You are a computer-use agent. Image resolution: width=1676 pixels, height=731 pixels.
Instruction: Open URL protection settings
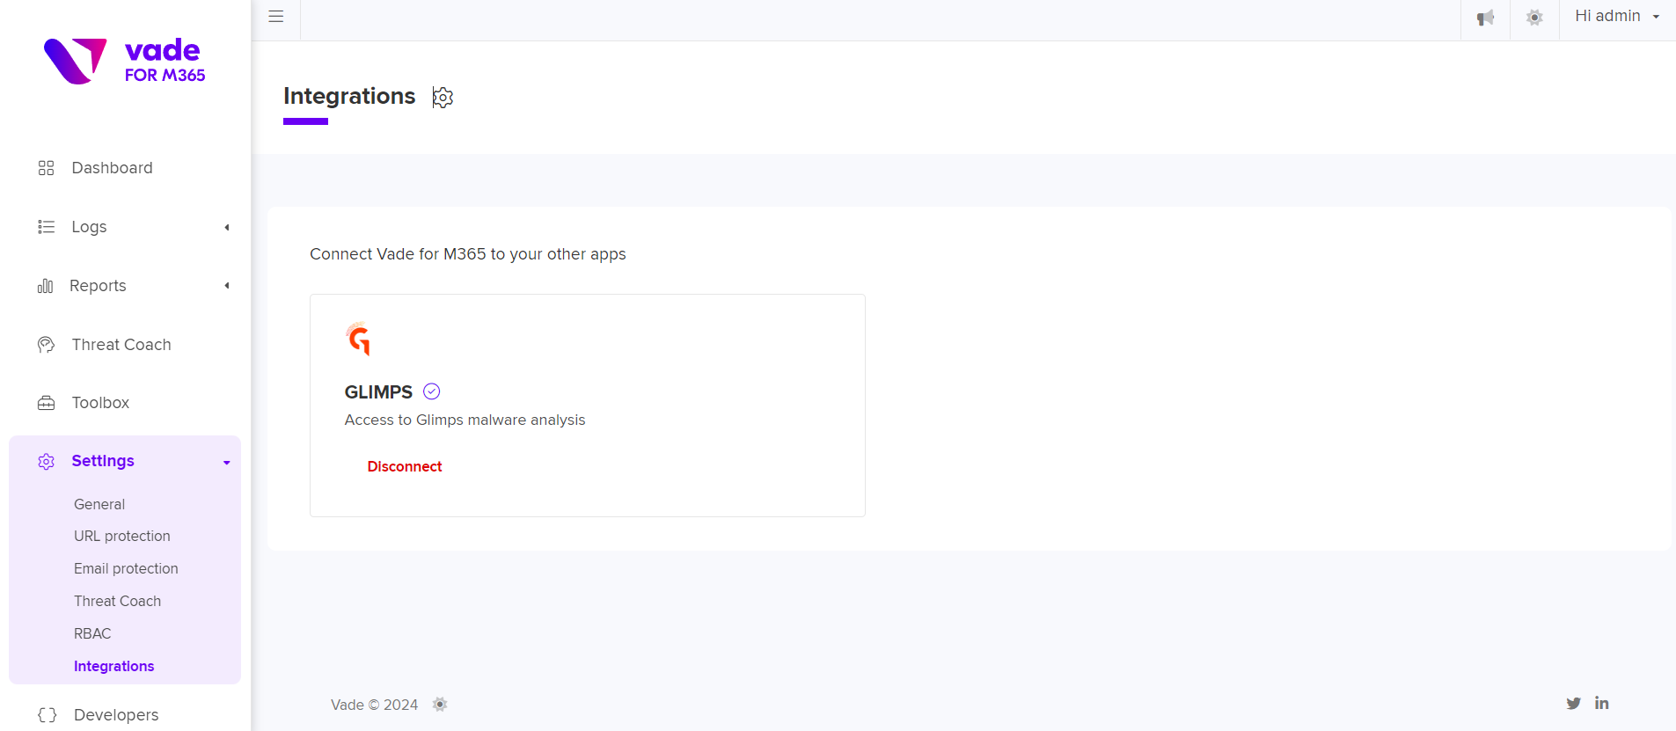click(122, 536)
